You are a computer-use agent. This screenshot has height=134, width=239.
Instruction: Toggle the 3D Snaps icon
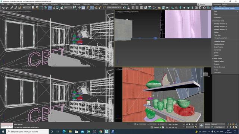coord(88,8)
